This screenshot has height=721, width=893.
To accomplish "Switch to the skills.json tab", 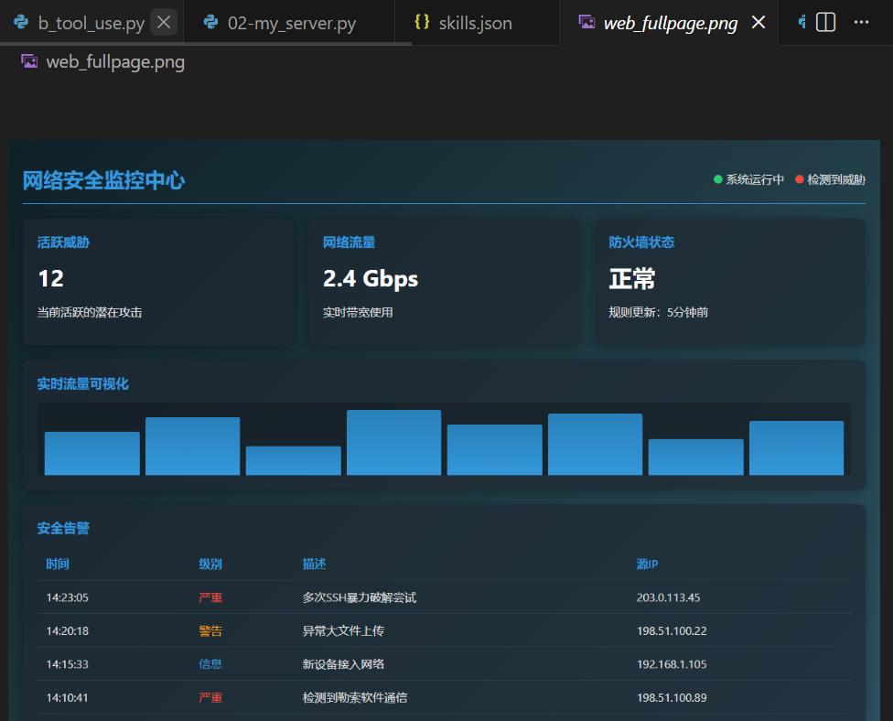I will [475, 23].
